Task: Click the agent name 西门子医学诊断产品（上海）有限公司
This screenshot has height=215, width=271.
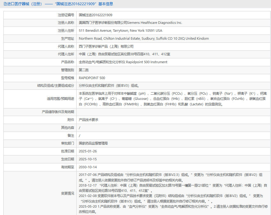Action: [x=106, y=46]
